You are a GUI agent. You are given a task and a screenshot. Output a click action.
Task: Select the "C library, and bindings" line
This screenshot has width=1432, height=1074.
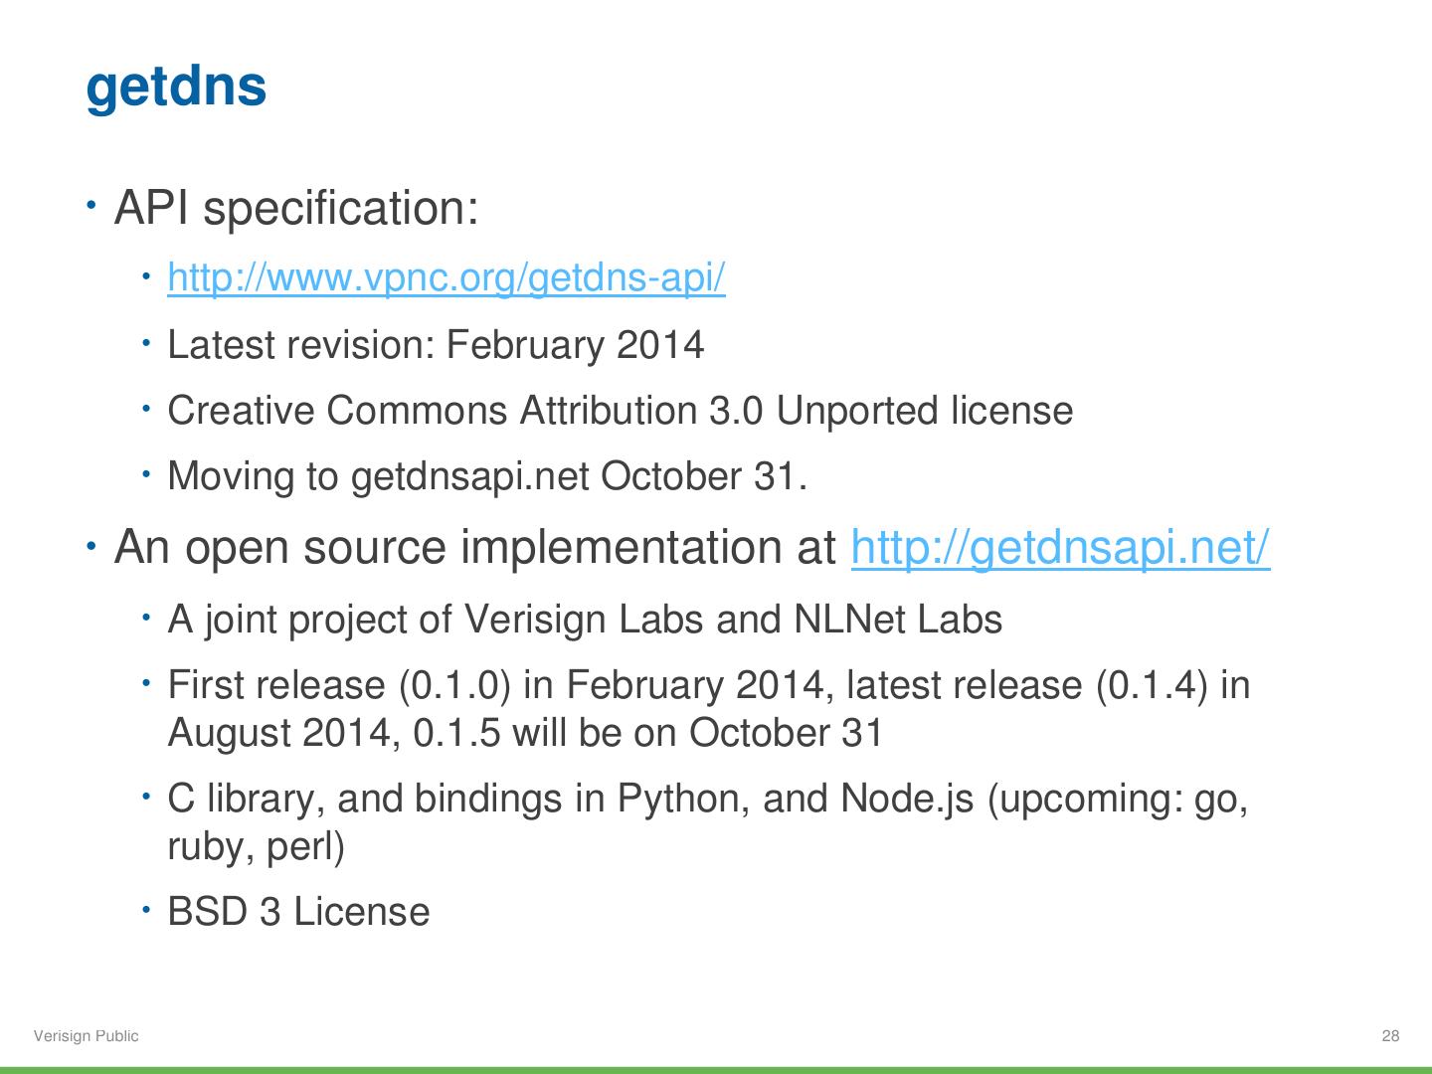click(707, 799)
